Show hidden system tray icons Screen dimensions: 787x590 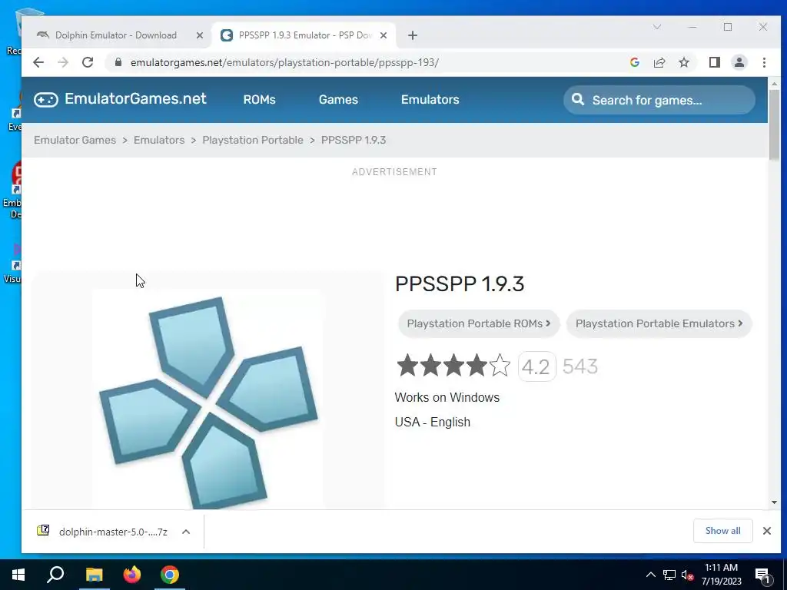point(650,575)
